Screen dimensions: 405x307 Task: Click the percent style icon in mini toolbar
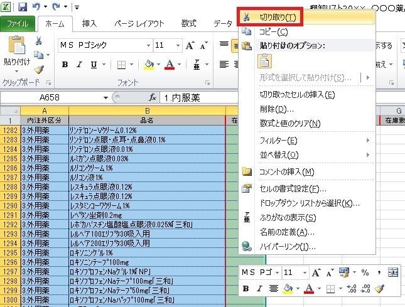365,272
